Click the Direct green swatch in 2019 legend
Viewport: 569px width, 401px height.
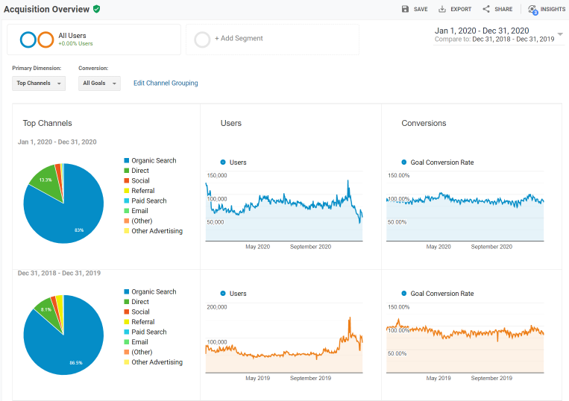coord(127,302)
